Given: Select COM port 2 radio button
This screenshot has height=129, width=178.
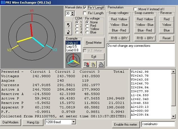Looking at the screenshot, I should coord(77,25).
